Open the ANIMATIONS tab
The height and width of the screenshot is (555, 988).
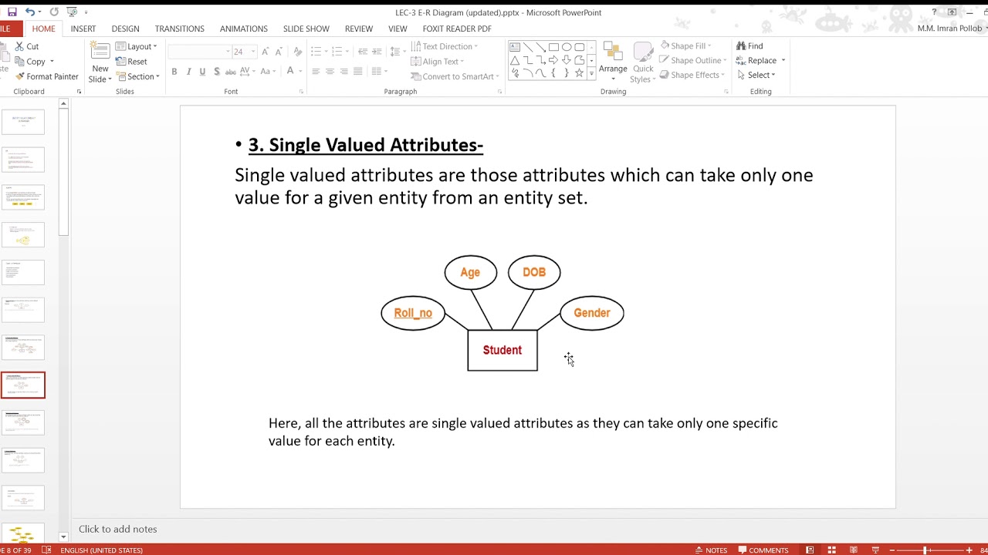[x=244, y=29]
